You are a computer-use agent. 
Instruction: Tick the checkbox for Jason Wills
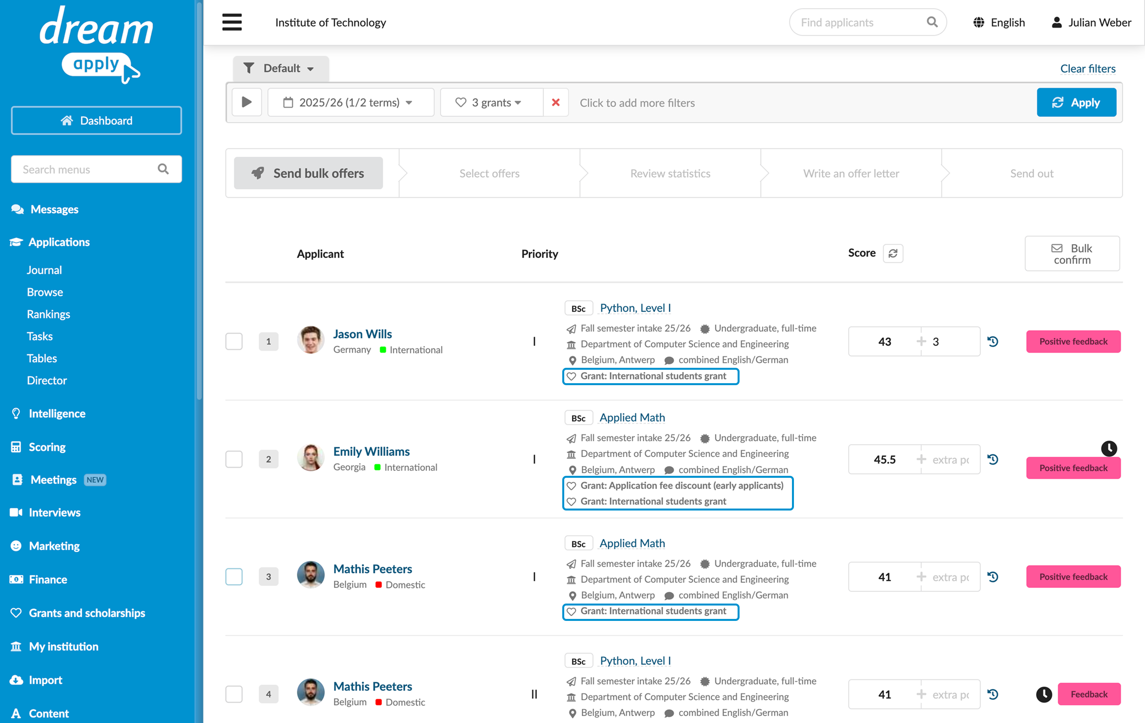(234, 341)
